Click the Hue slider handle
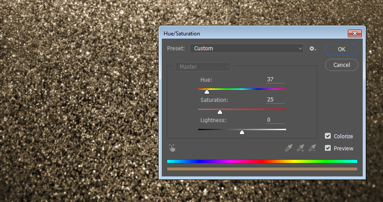This screenshot has width=383, height=202. pos(207,92)
